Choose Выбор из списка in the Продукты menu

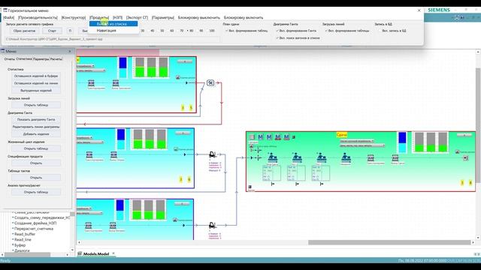pos(113,24)
